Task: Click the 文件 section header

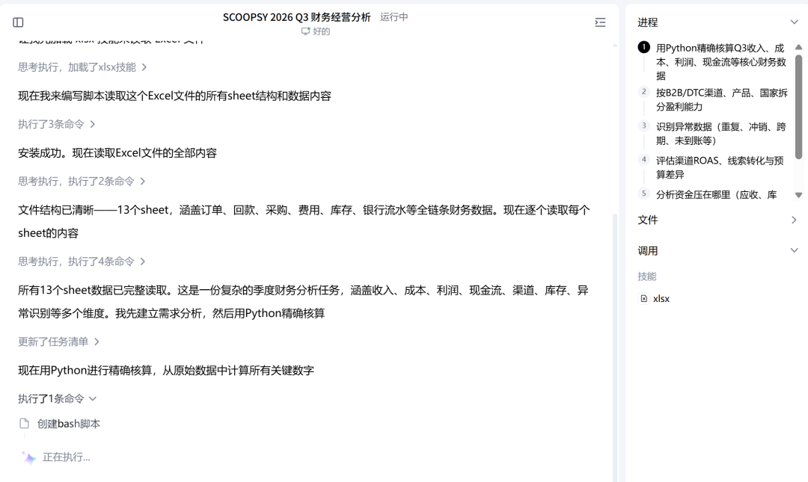Action: [648, 220]
